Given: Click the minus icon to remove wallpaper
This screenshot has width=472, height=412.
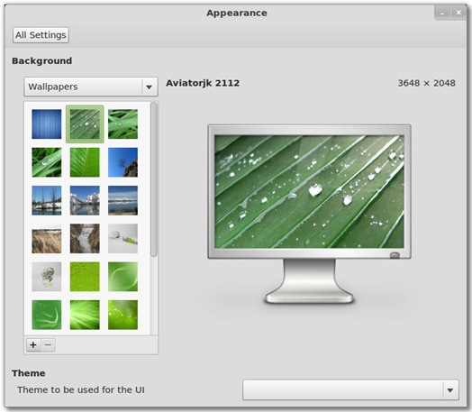Looking at the screenshot, I should (x=48, y=345).
